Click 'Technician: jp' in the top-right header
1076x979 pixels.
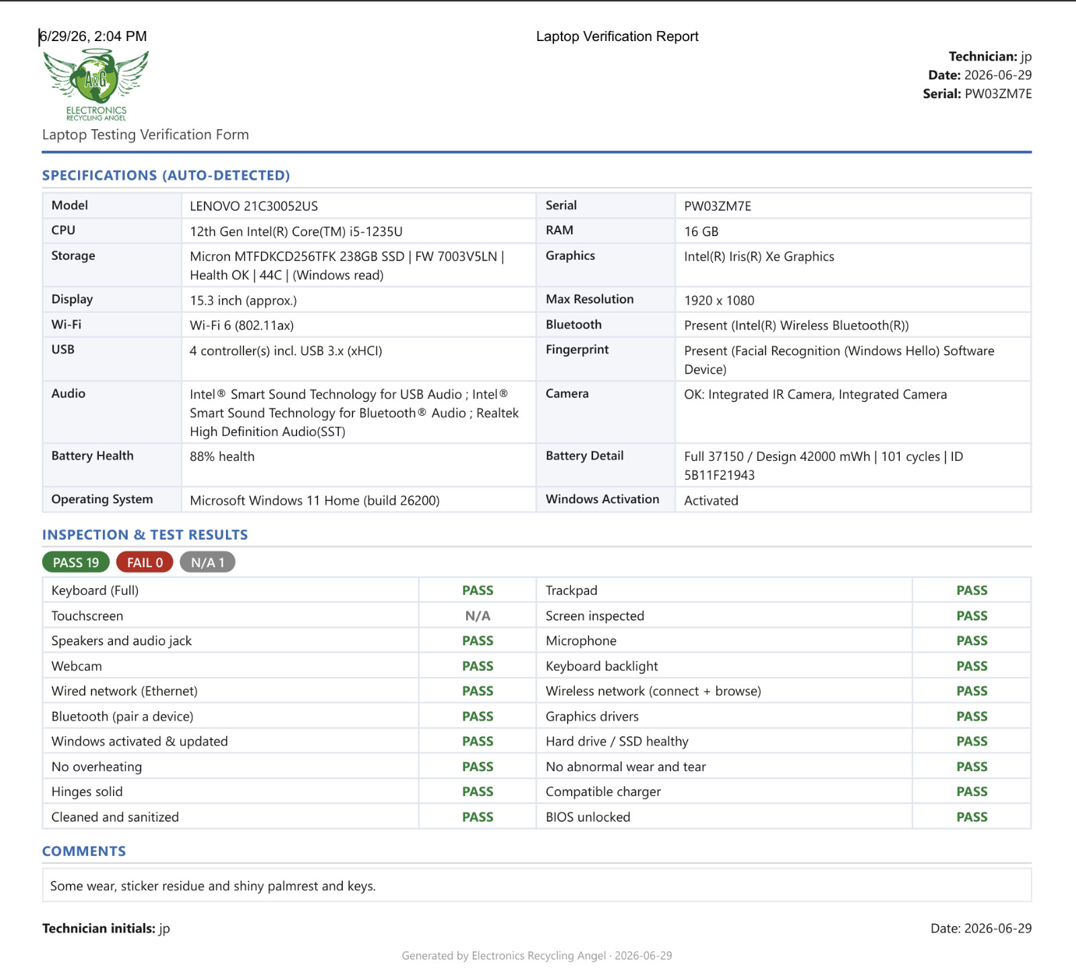pos(990,57)
